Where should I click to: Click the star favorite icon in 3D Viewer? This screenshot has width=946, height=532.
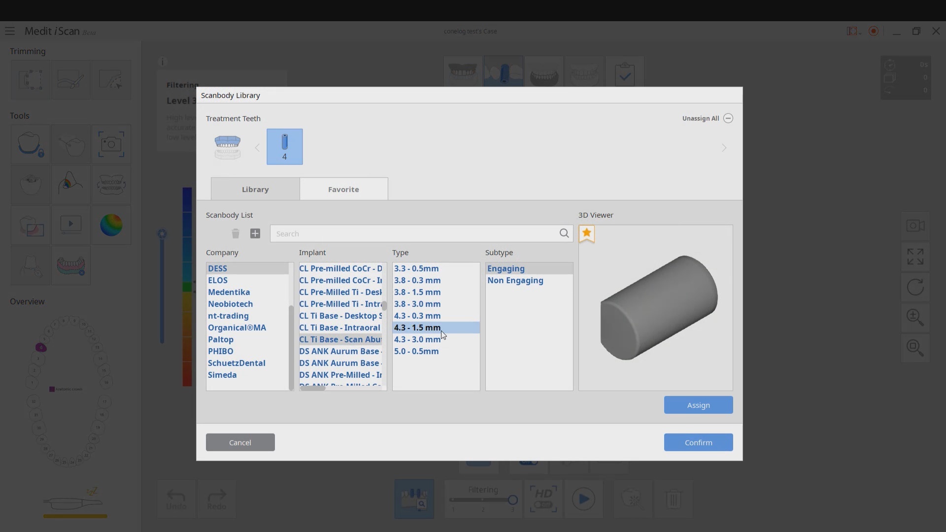click(x=586, y=233)
